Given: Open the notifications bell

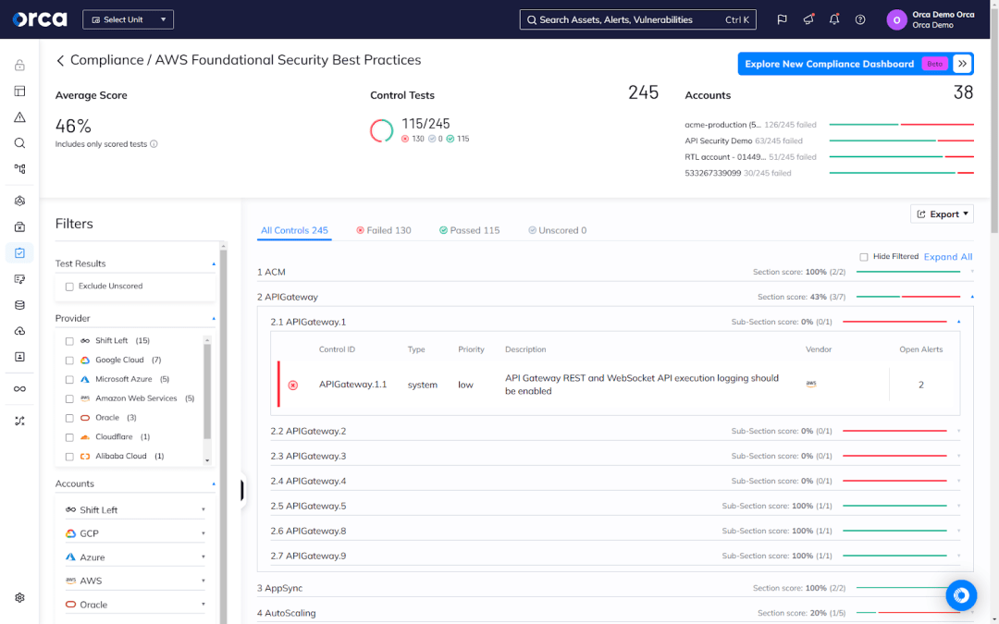Looking at the screenshot, I should coord(834,19).
